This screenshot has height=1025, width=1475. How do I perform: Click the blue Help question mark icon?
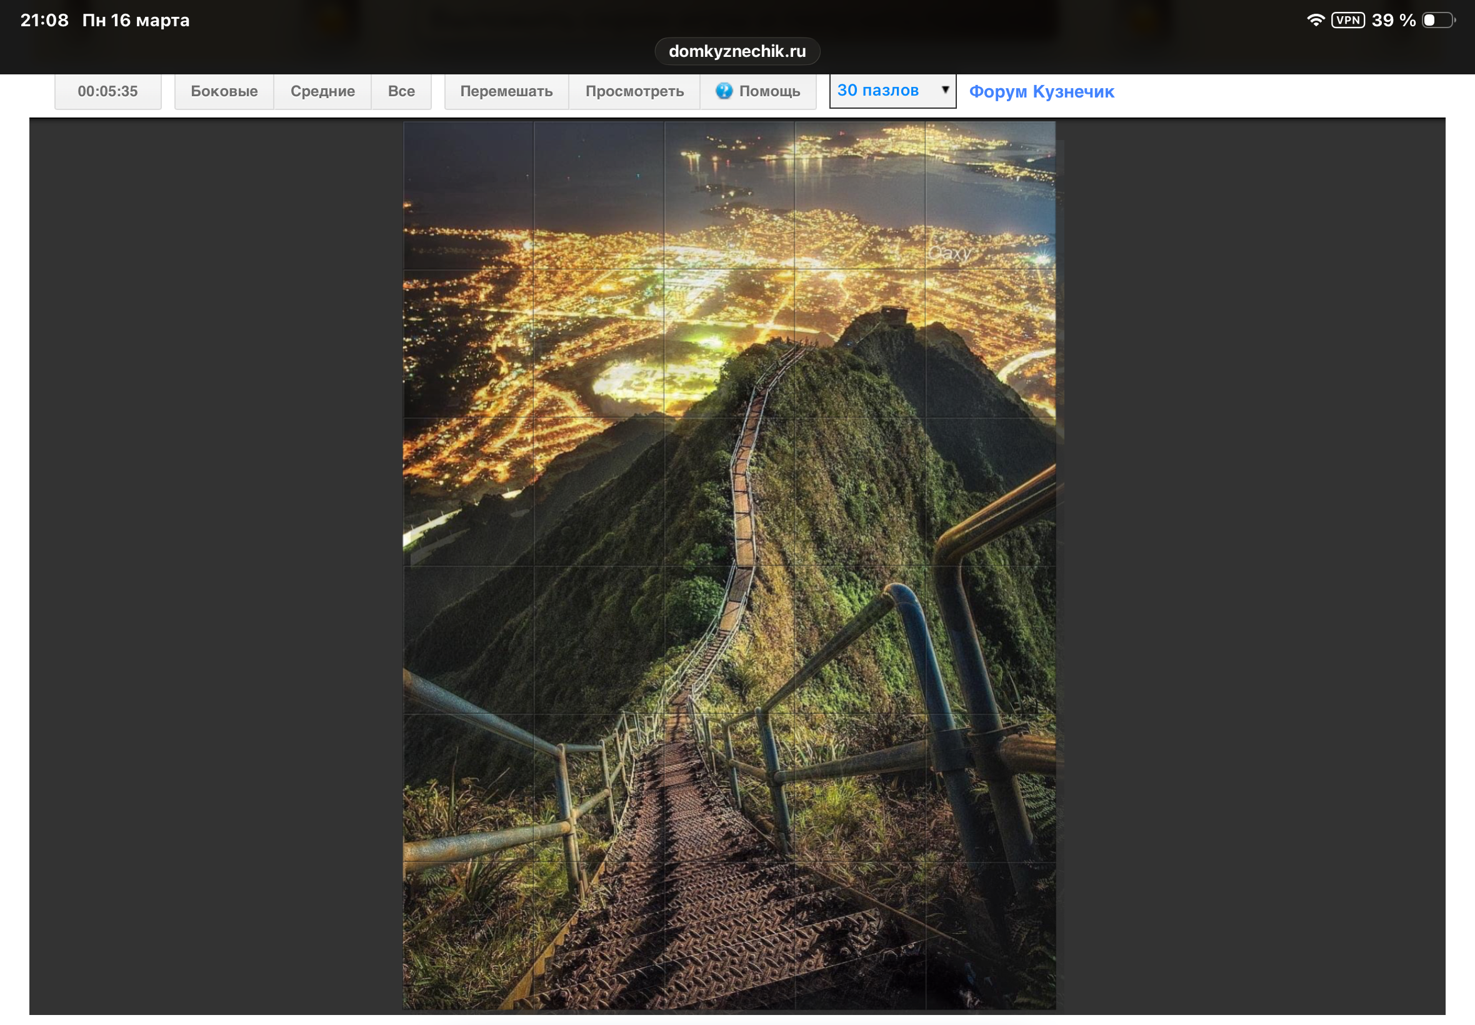[724, 91]
